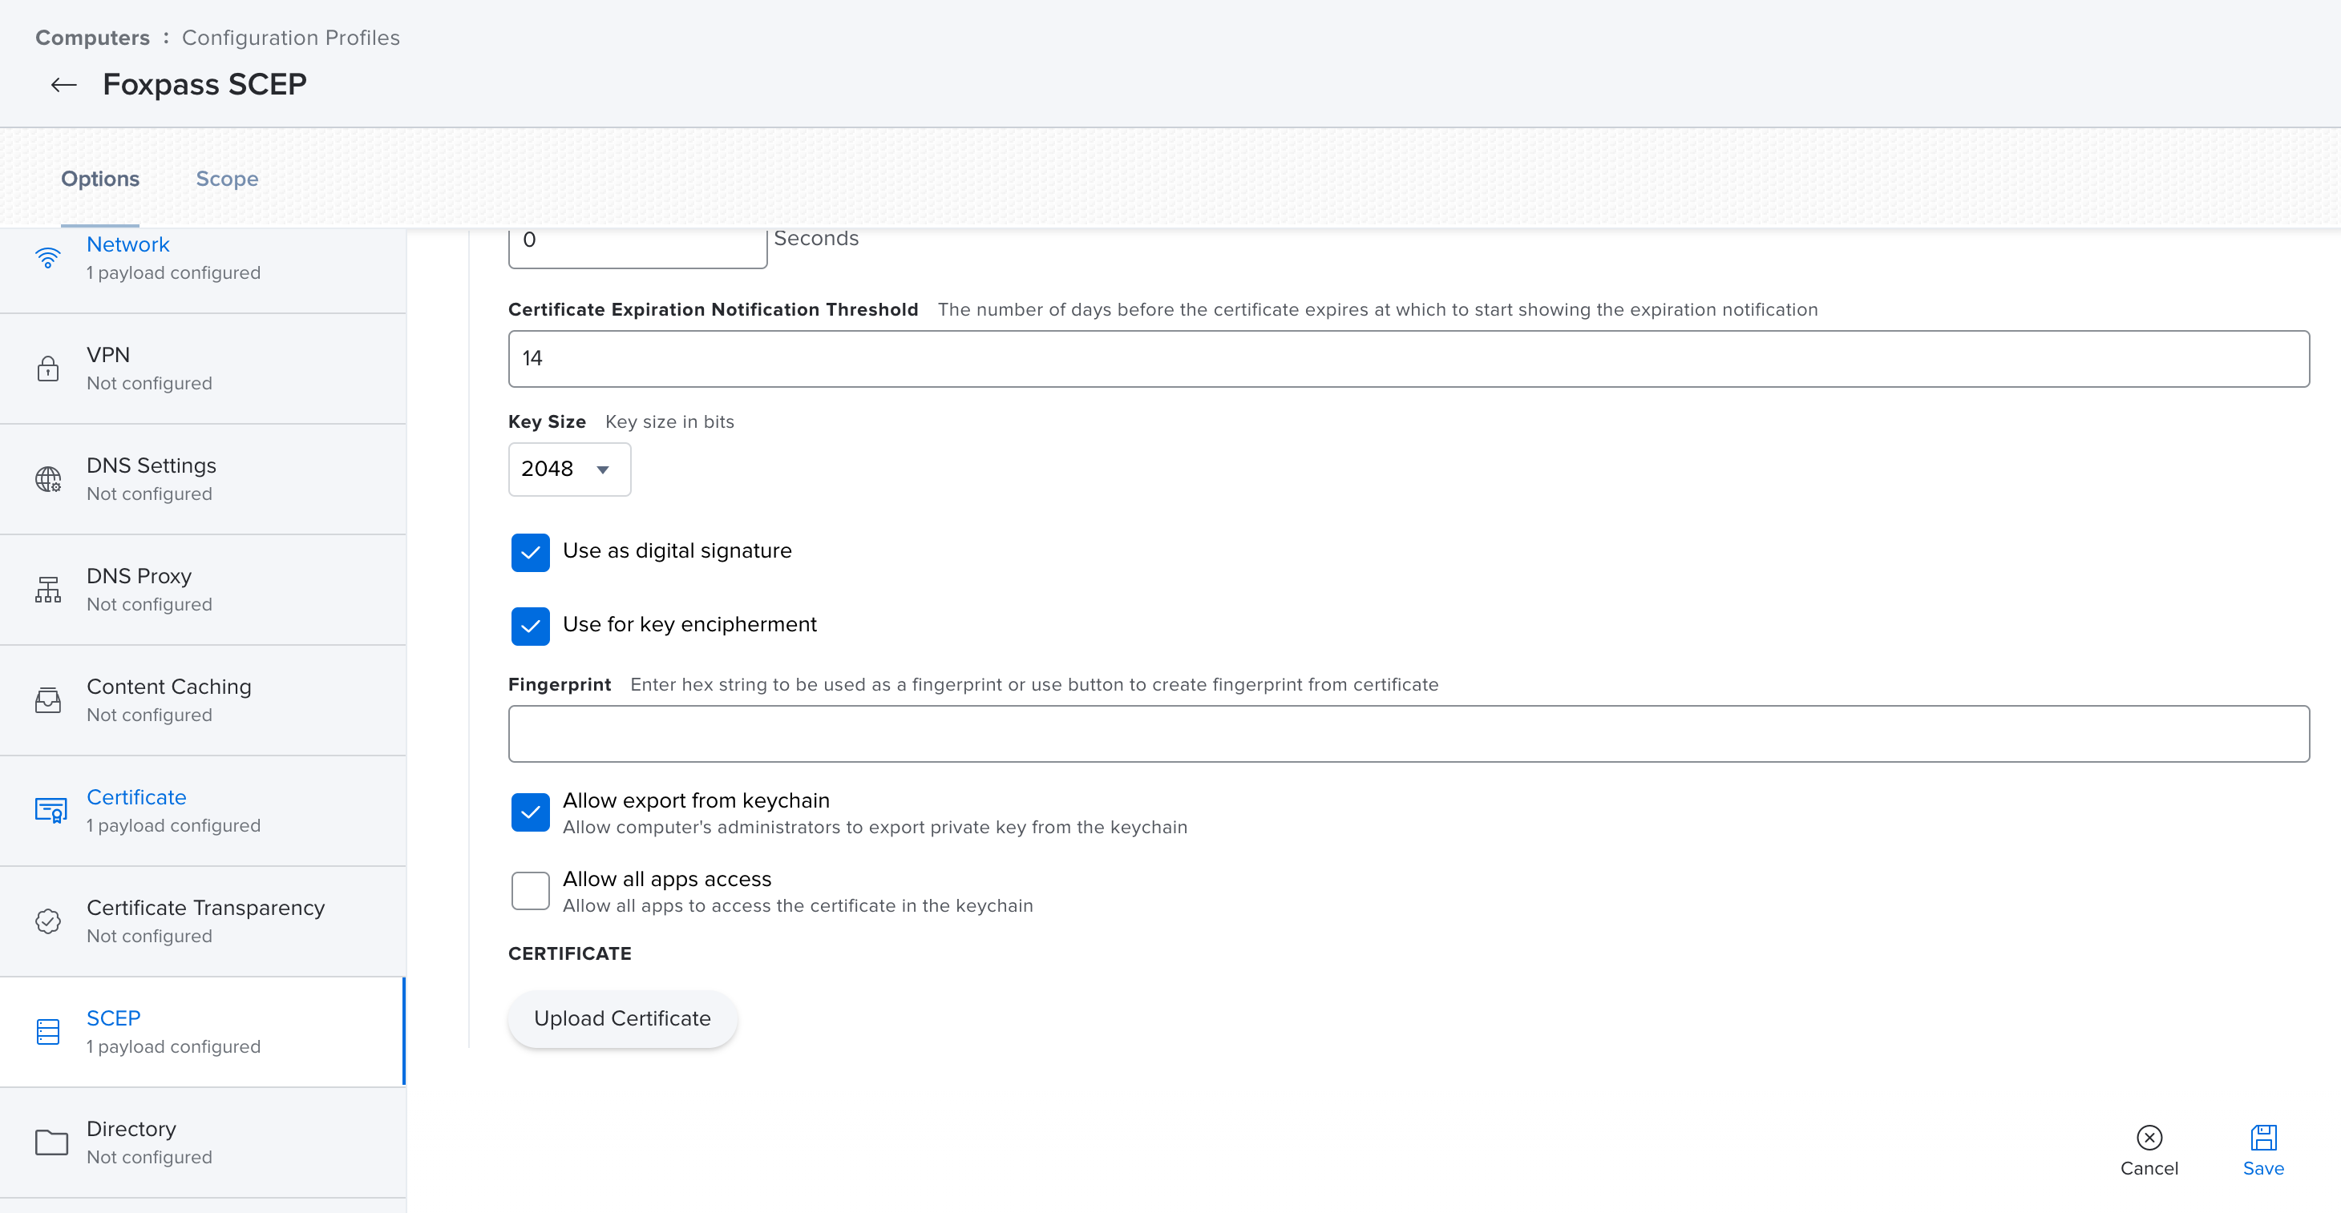
Task: Switch to the Scope tab
Action: (227, 179)
